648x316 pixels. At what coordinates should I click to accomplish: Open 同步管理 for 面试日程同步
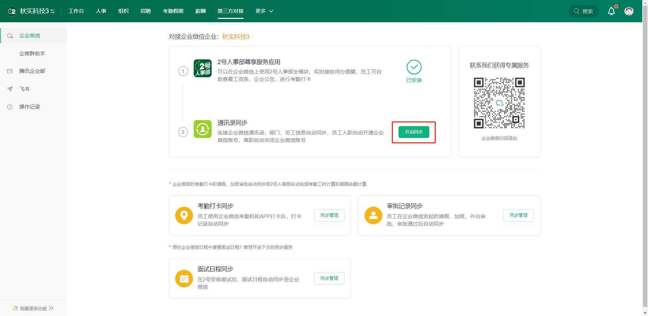point(329,279)
